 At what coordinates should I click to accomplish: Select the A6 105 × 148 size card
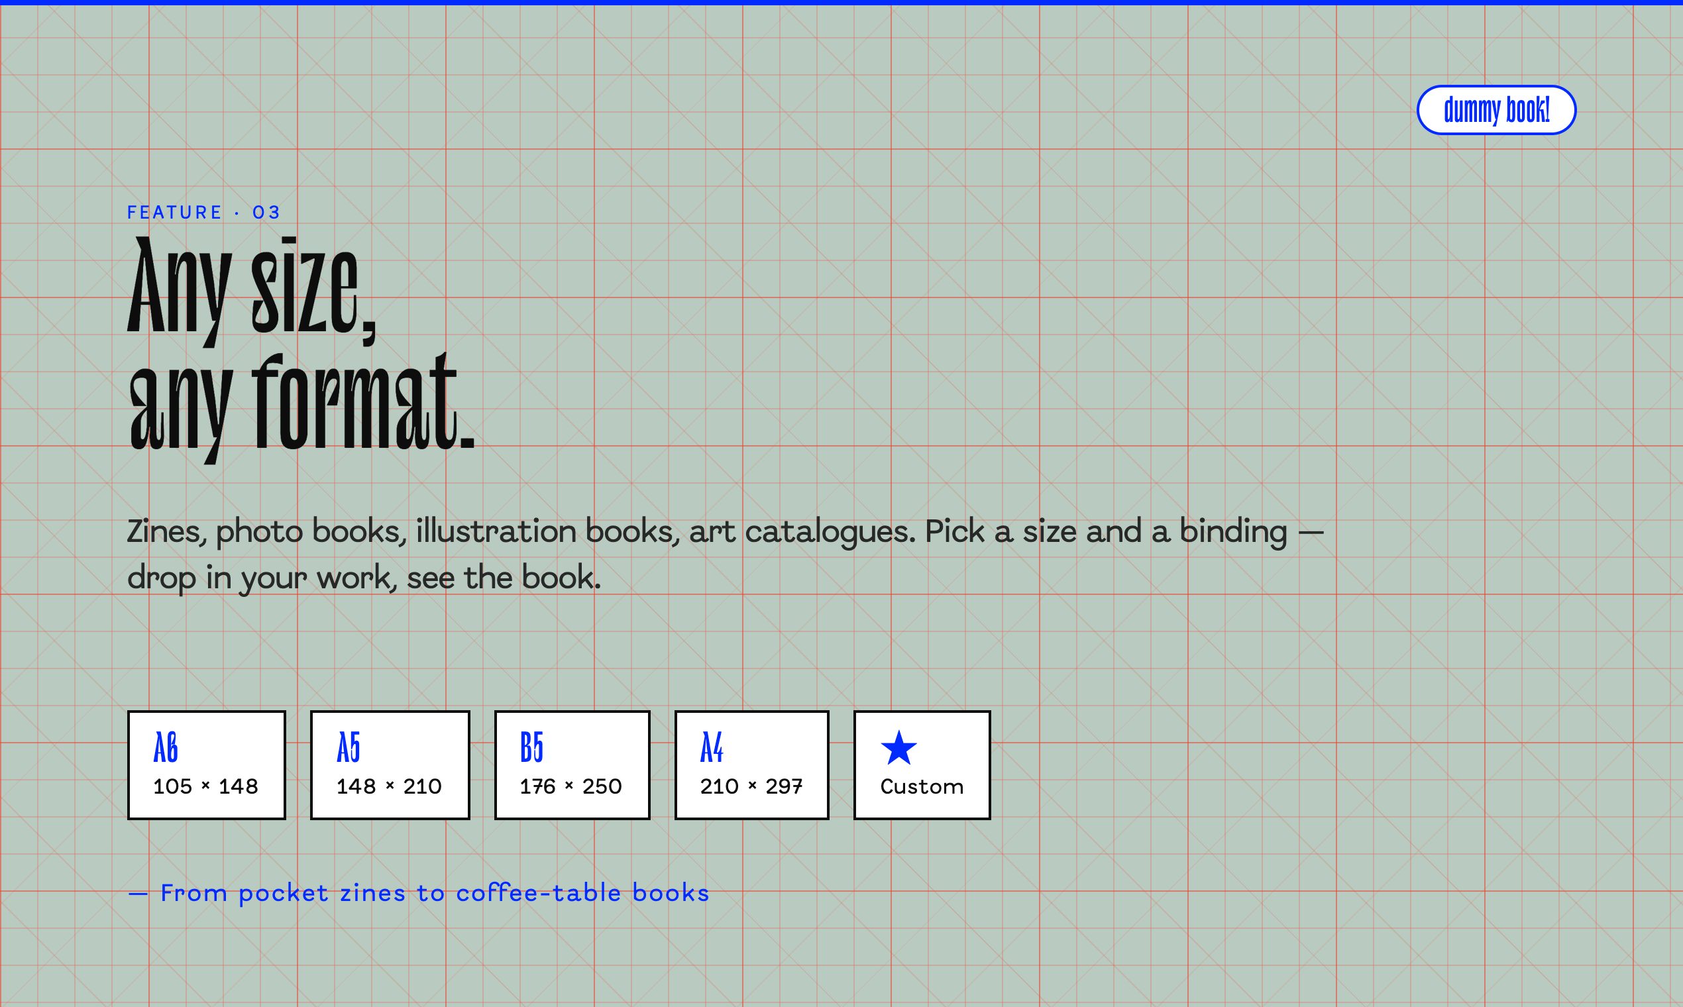tap(206, 765)
